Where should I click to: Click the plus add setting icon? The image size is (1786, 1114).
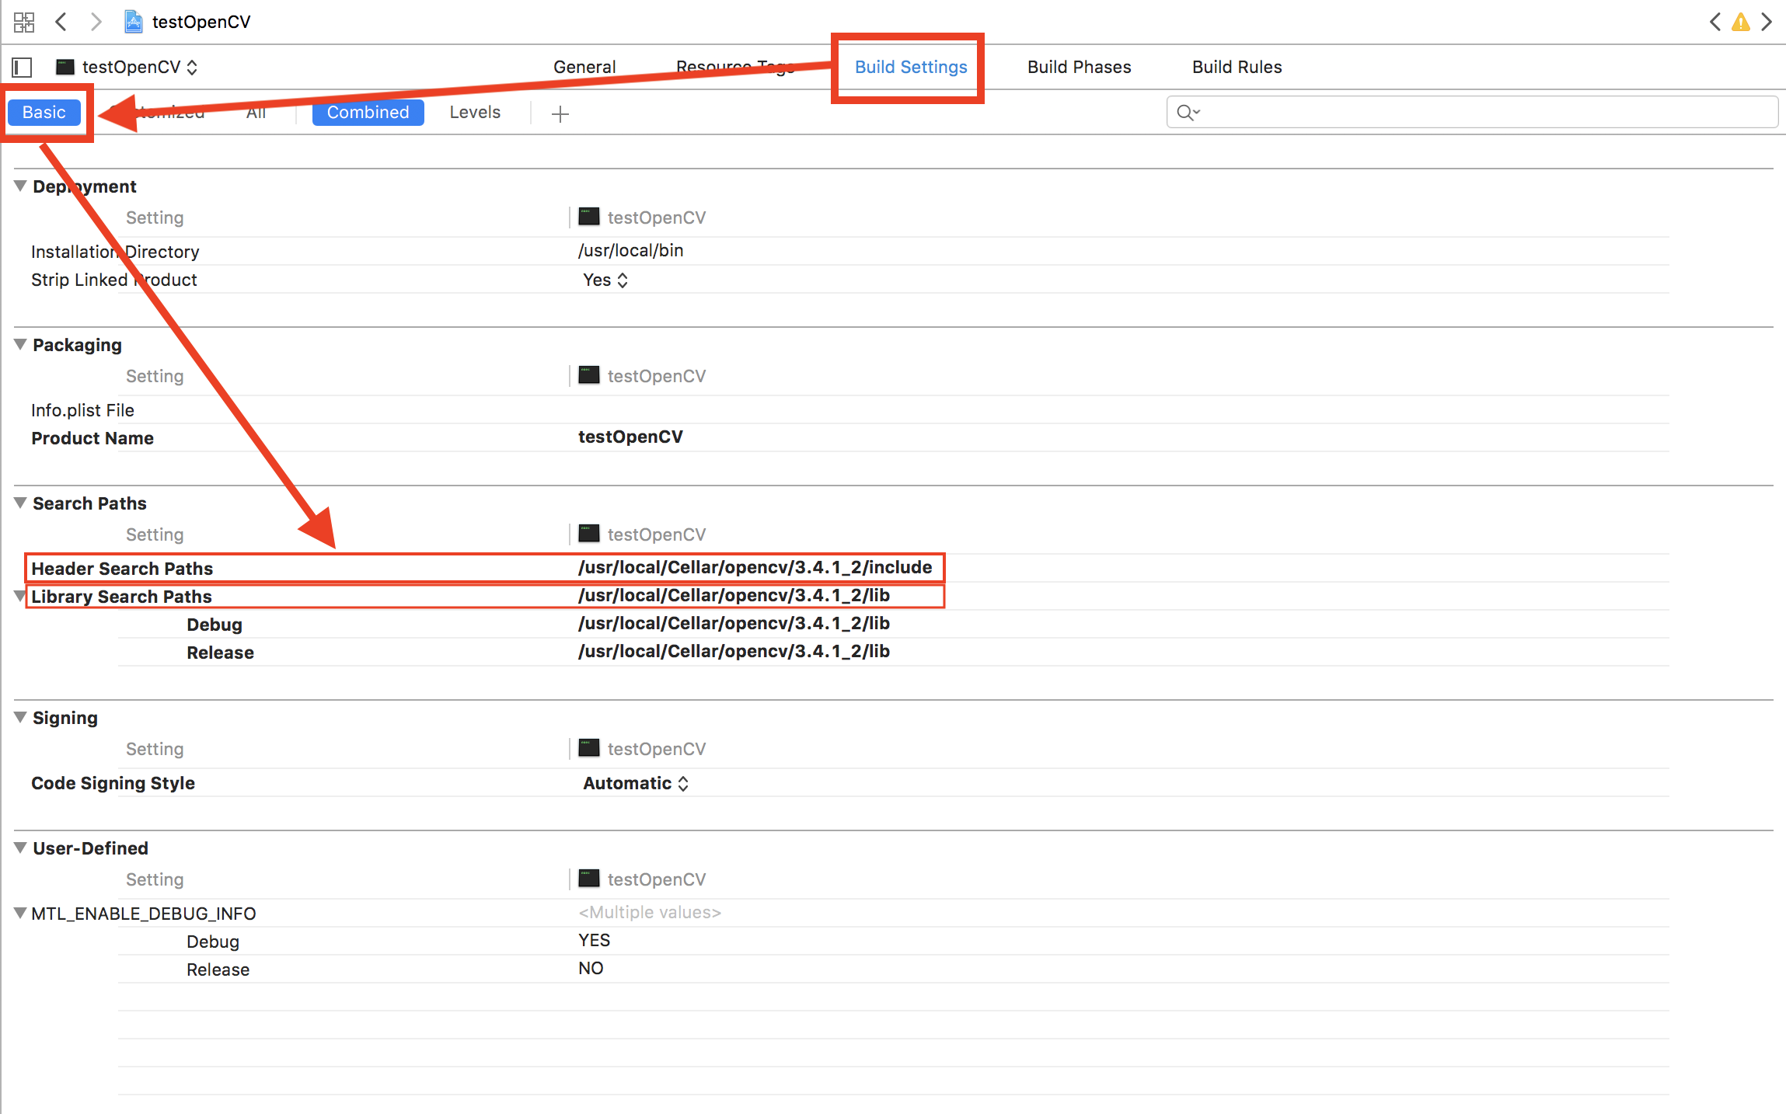(560, 114)
